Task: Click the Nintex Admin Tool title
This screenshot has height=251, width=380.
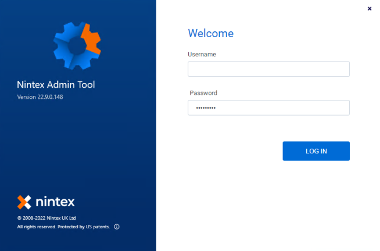Action: [56, 85]
